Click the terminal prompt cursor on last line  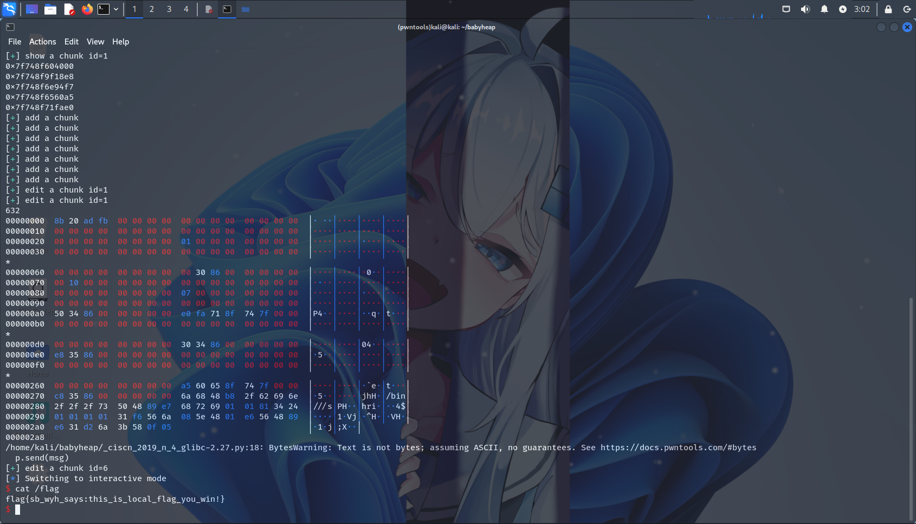17,509
